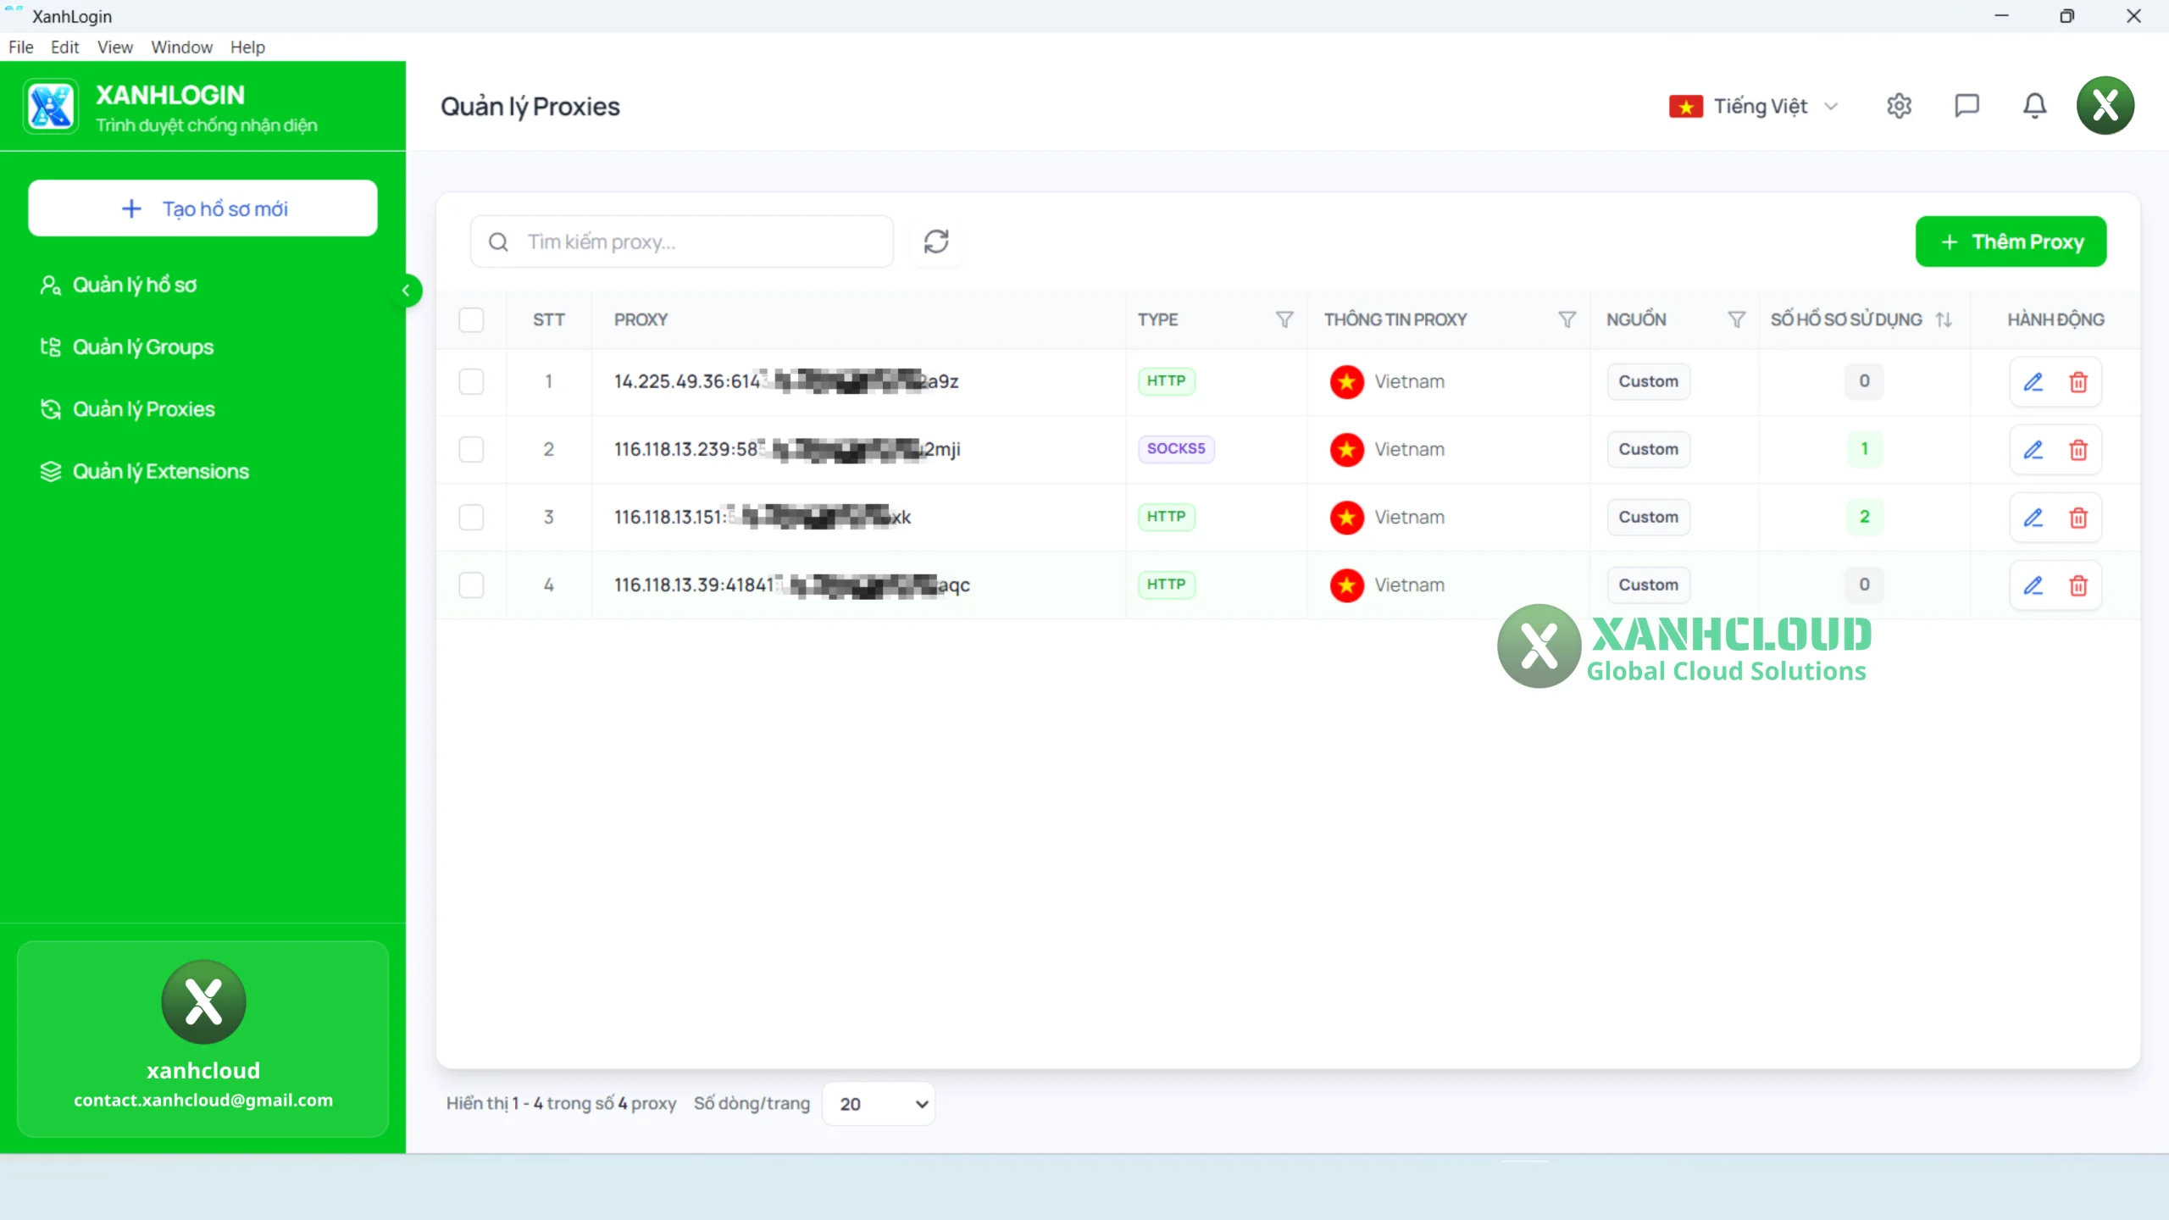Select checkbox for proxy row 2
Image resolution: width=2169 pixels, height=1220 pixels.
point(471,449)
